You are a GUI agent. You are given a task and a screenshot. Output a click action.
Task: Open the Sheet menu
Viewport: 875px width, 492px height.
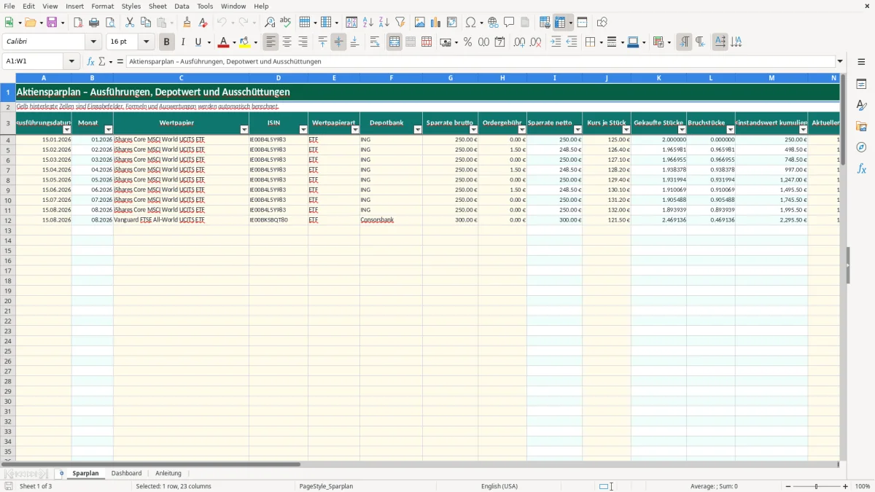click(x=157, y=6)
